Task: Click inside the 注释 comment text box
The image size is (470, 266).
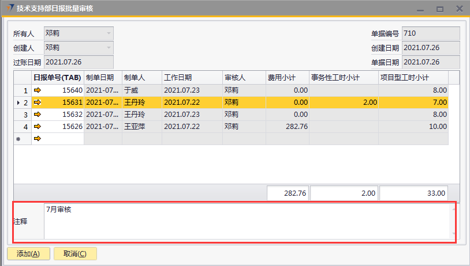Action: tap(247, 221)
